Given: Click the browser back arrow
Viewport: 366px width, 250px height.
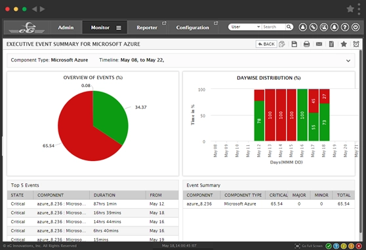Looking at the screenshot, I should point(34,9).
